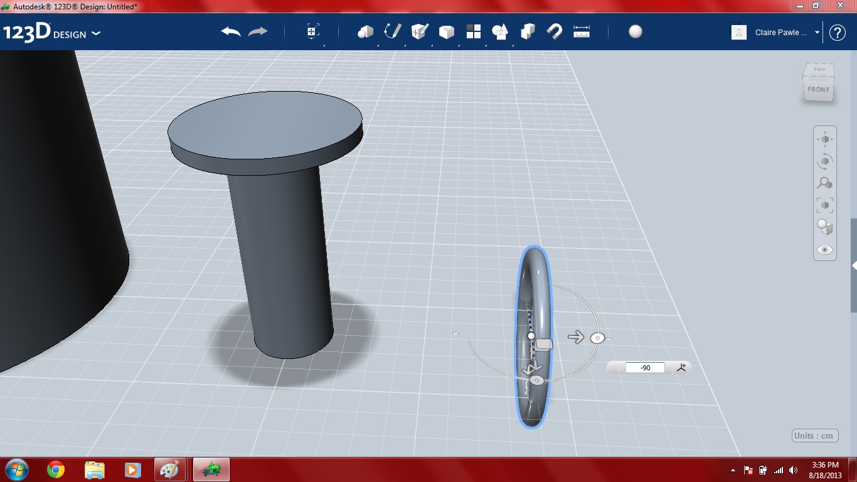Show hidden system tray icons

pos(733,470)
